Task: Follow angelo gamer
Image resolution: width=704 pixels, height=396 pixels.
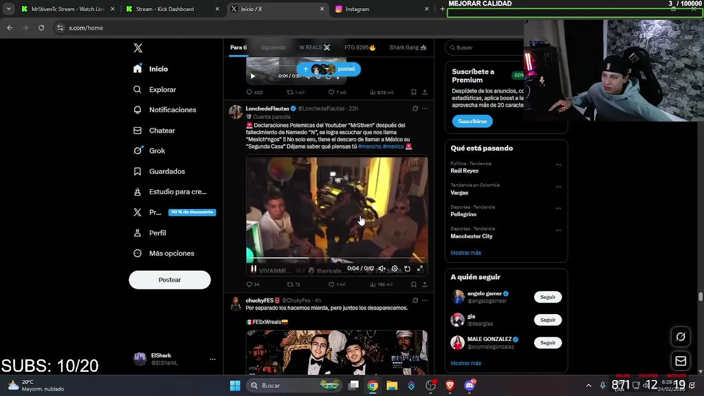Action: coord(548,297)
